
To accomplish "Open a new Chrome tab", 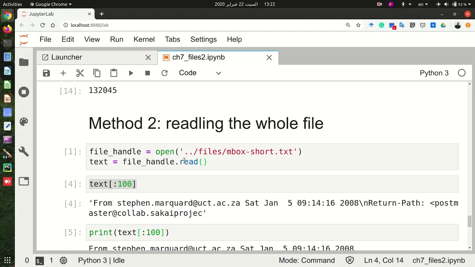I will (102, 14).
